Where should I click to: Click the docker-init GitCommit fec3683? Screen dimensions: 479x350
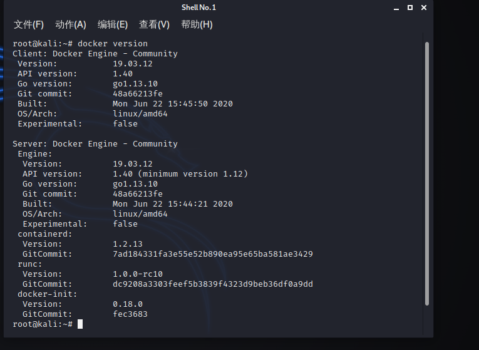pyautogui.click(x=130, y=314)
